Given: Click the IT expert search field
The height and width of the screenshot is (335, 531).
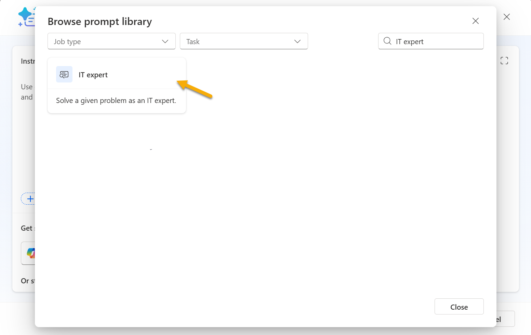Looking at the screenshot, I should (x=431, y=41).
